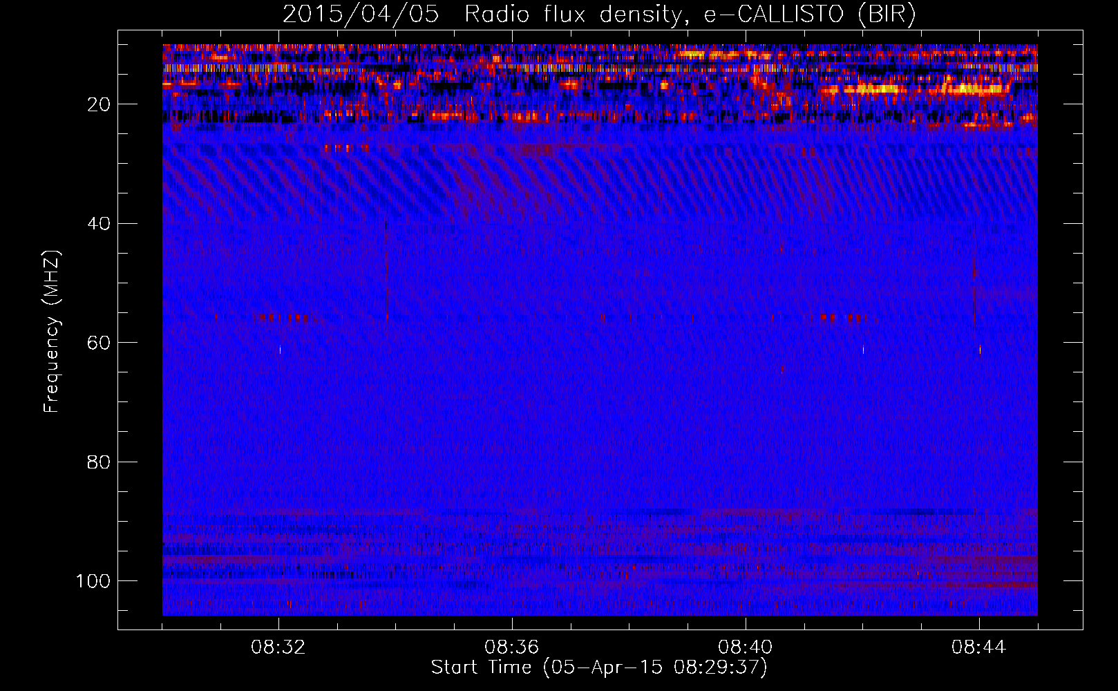1118x691 pixels.
Task: Click the 100 MHz frequency tick label
Action: click(x=93, y=580)
